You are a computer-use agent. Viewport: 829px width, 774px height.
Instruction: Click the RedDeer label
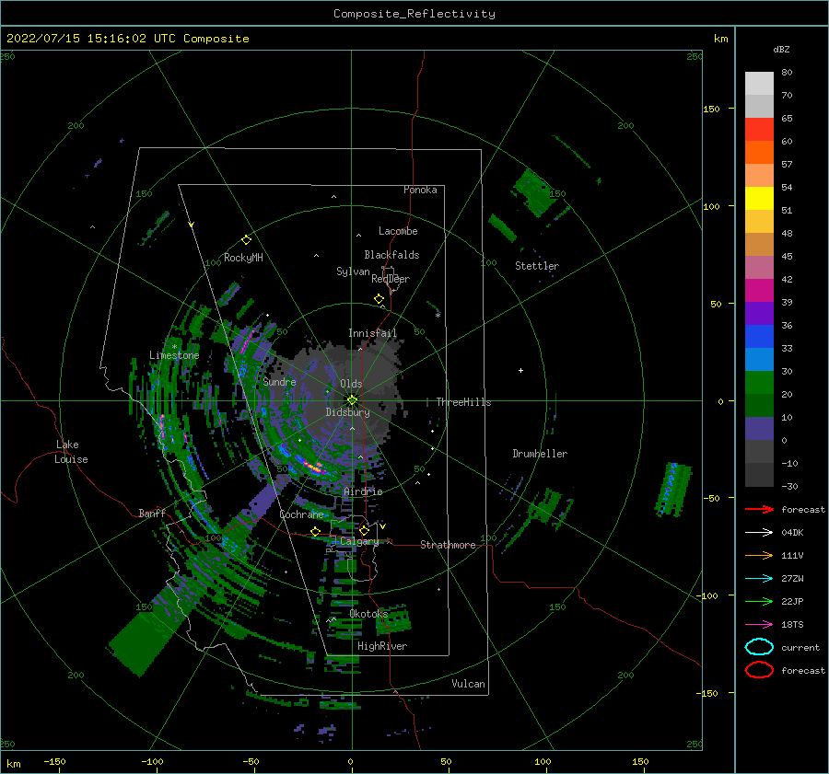click(x=391, y=279)
